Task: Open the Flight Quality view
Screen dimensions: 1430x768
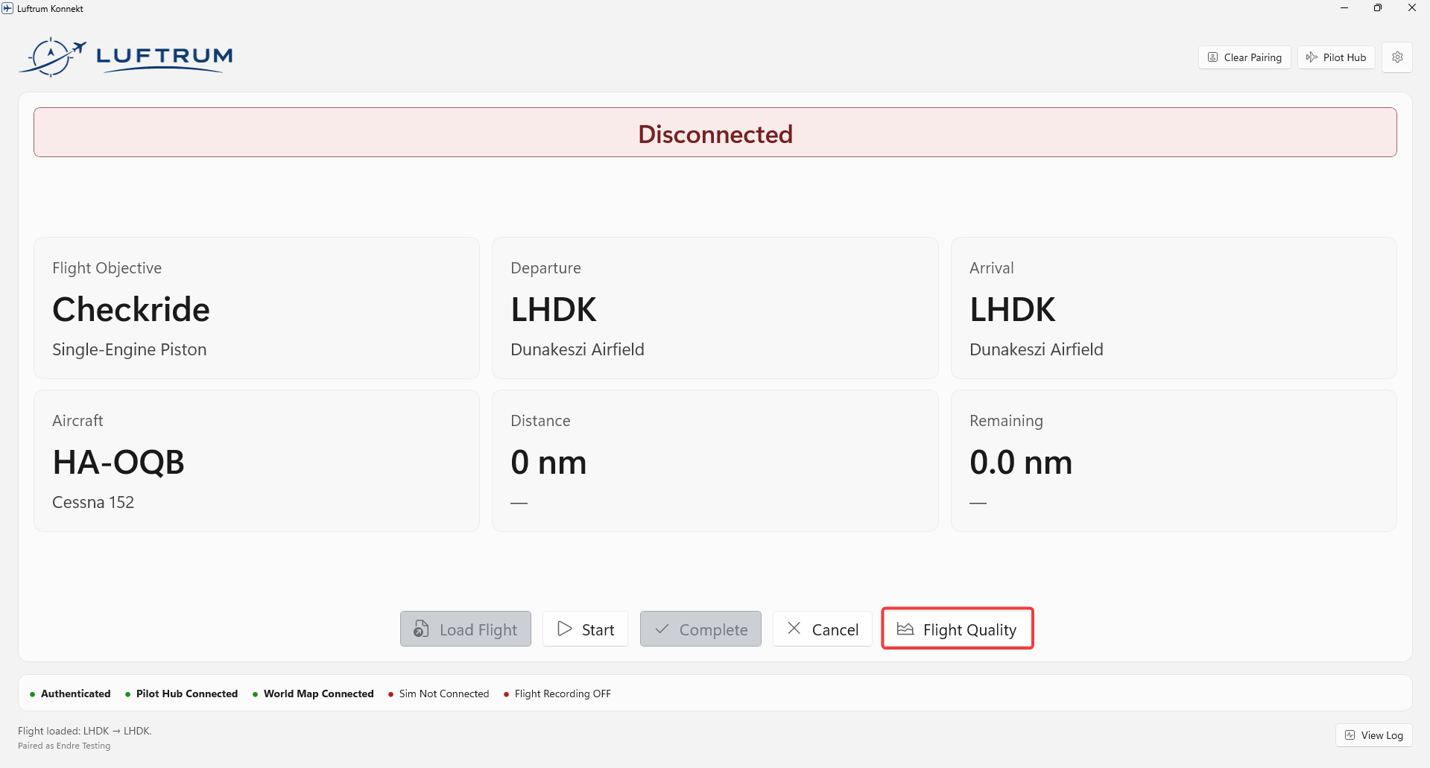Action: [x=958, y=629]
